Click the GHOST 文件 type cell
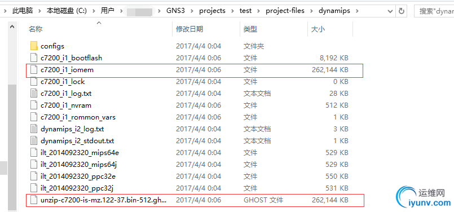The height and width of the screenshot is (212, 454). click(263, 200)
